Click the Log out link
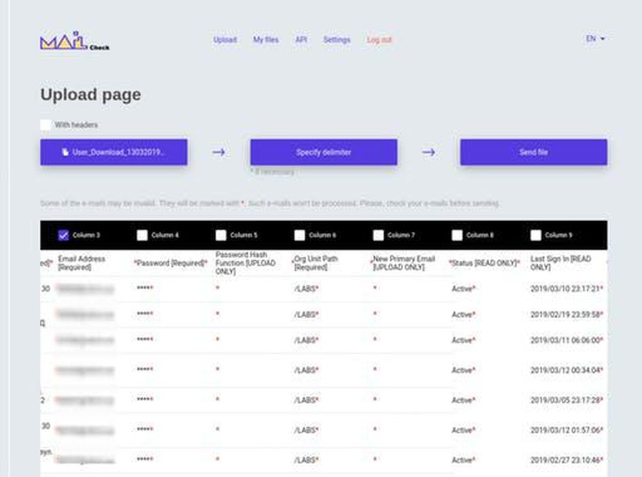The image size is (642, 477). point(379,40)
